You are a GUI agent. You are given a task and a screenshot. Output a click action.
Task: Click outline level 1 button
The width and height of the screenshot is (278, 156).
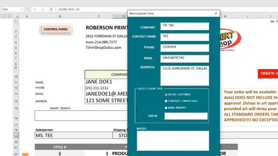coord(2,16)
